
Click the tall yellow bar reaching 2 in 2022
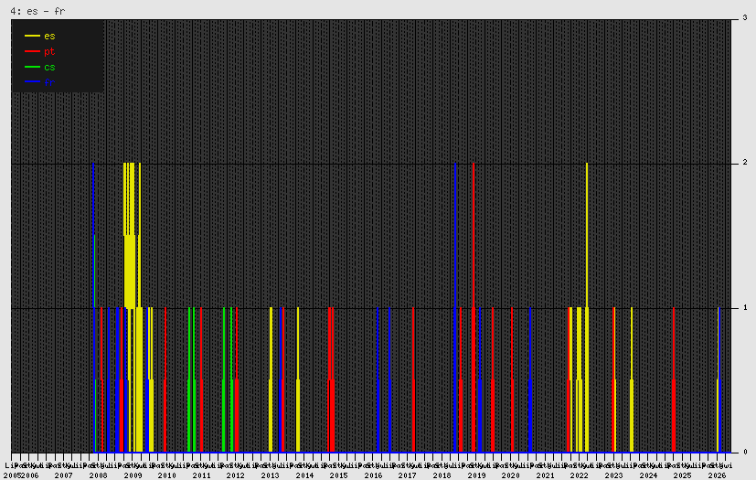[x=587, y=307]
